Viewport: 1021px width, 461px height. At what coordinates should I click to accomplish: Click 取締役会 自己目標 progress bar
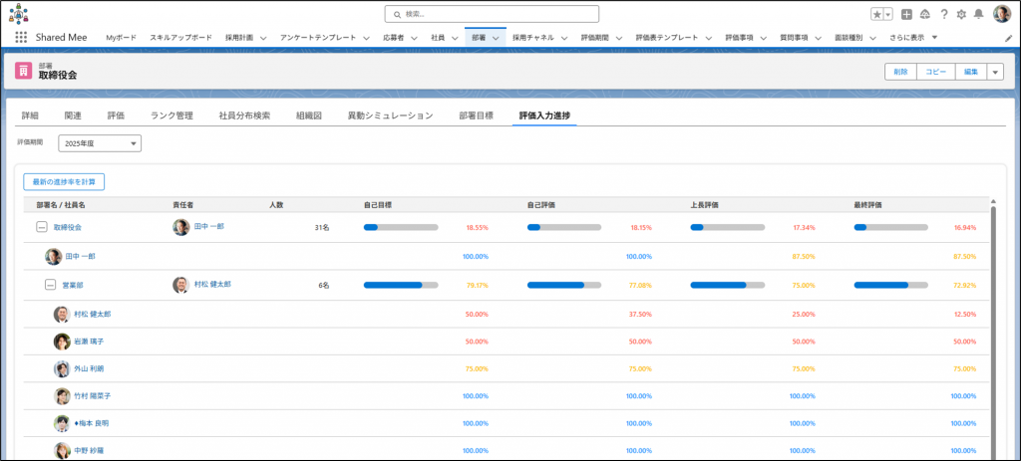pos(401,227)
